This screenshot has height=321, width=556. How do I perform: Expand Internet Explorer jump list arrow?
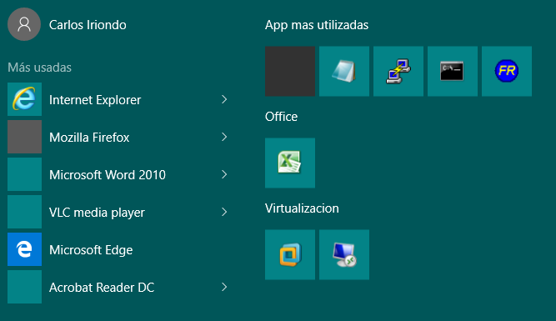pos(224,99)
